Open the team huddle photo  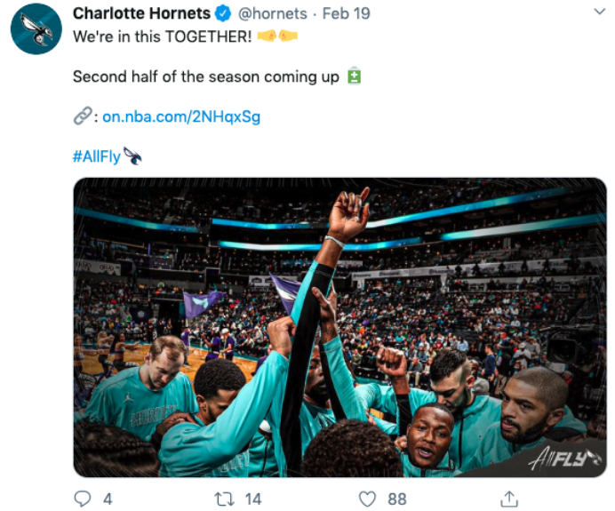point(339,327)
